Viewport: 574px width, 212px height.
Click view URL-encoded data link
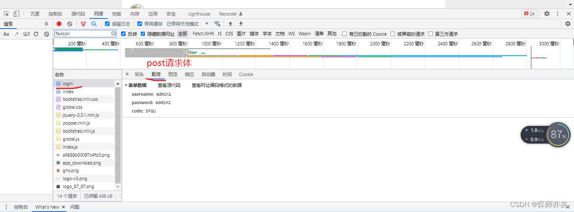click(x=217, y=85)
